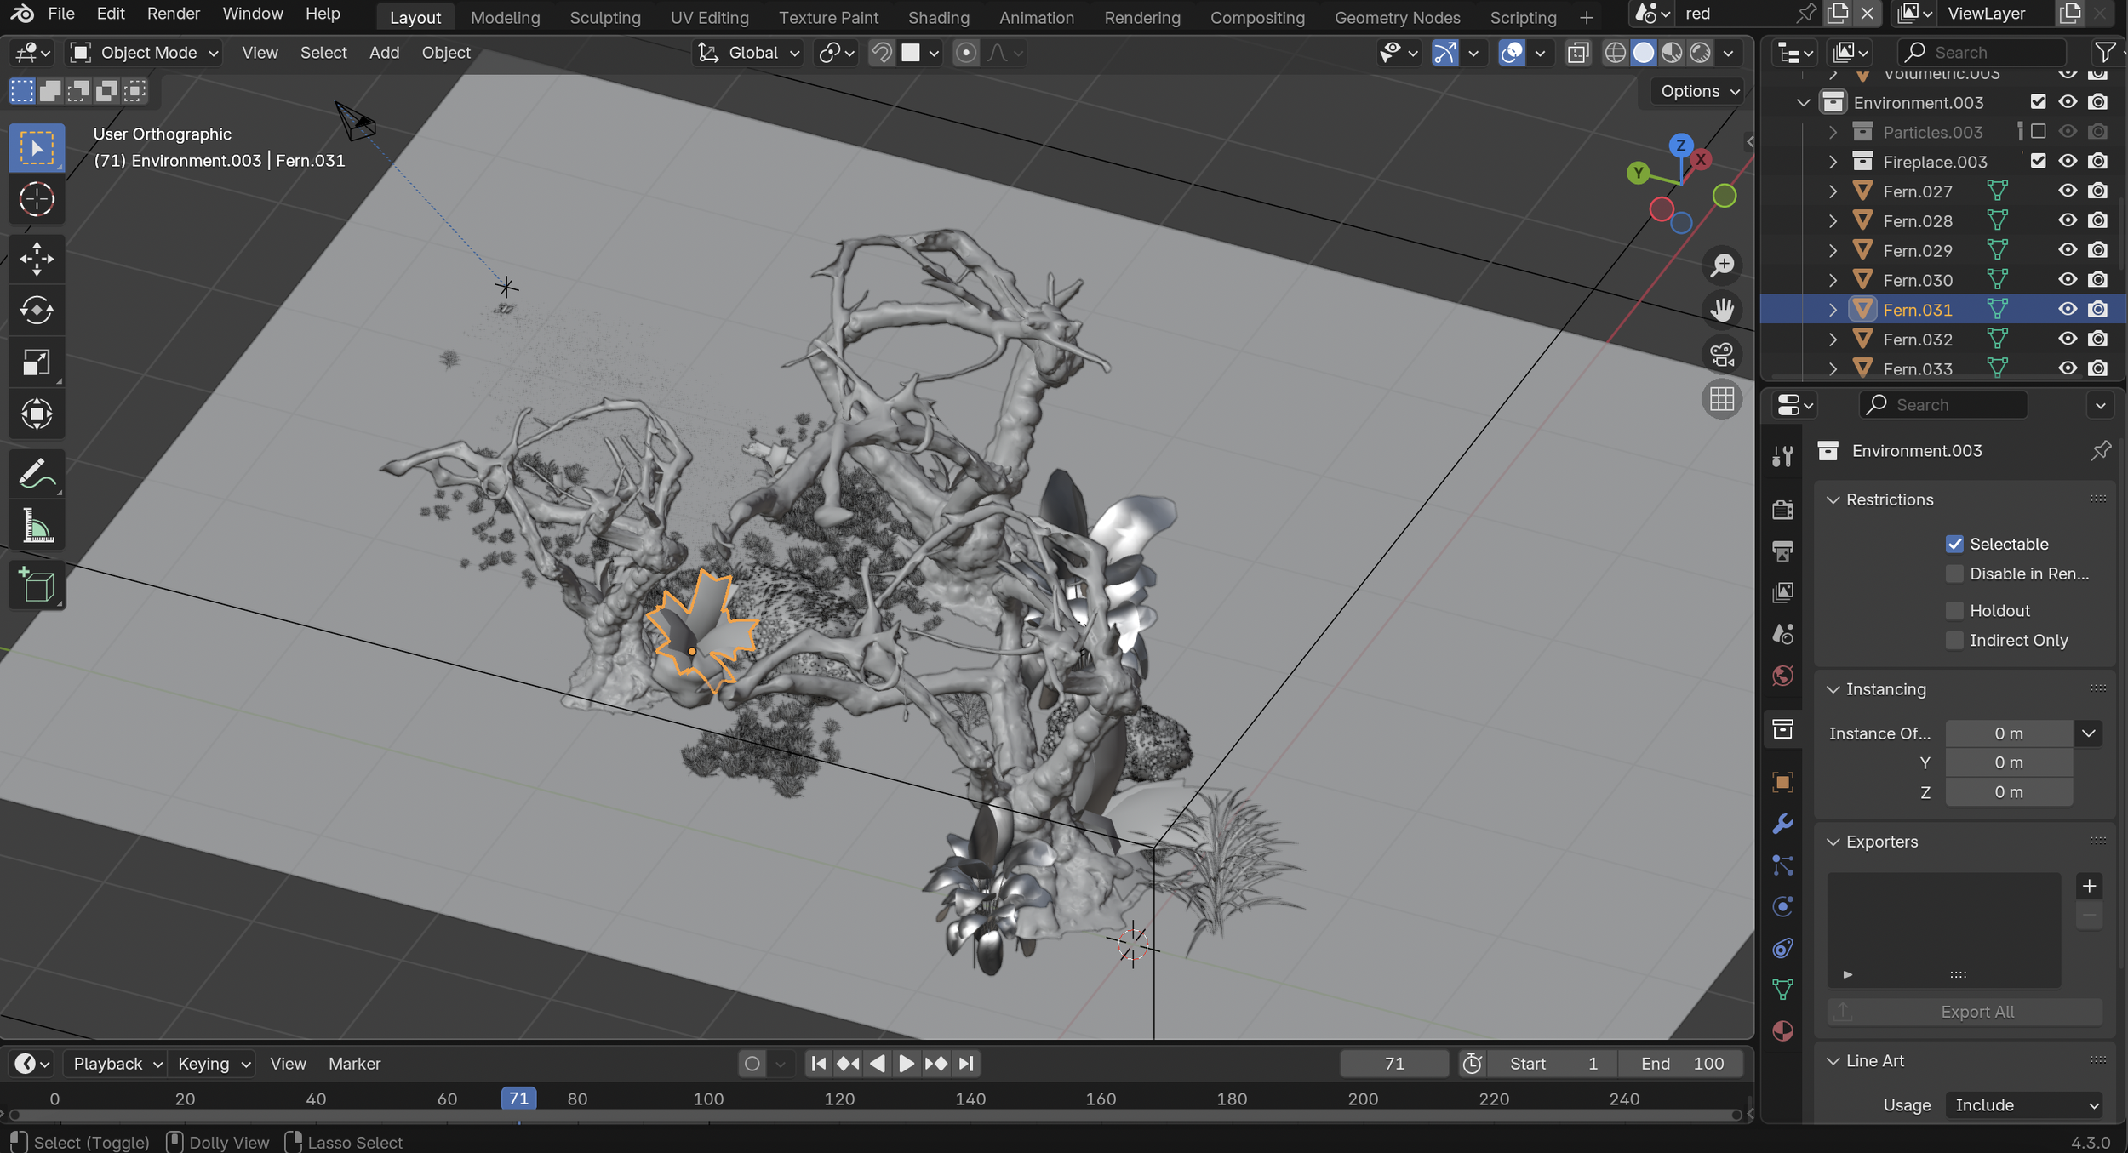Select the Annotate tool
The image size is (2128, 1153).
pyautogui.click(x=37, y=474)
